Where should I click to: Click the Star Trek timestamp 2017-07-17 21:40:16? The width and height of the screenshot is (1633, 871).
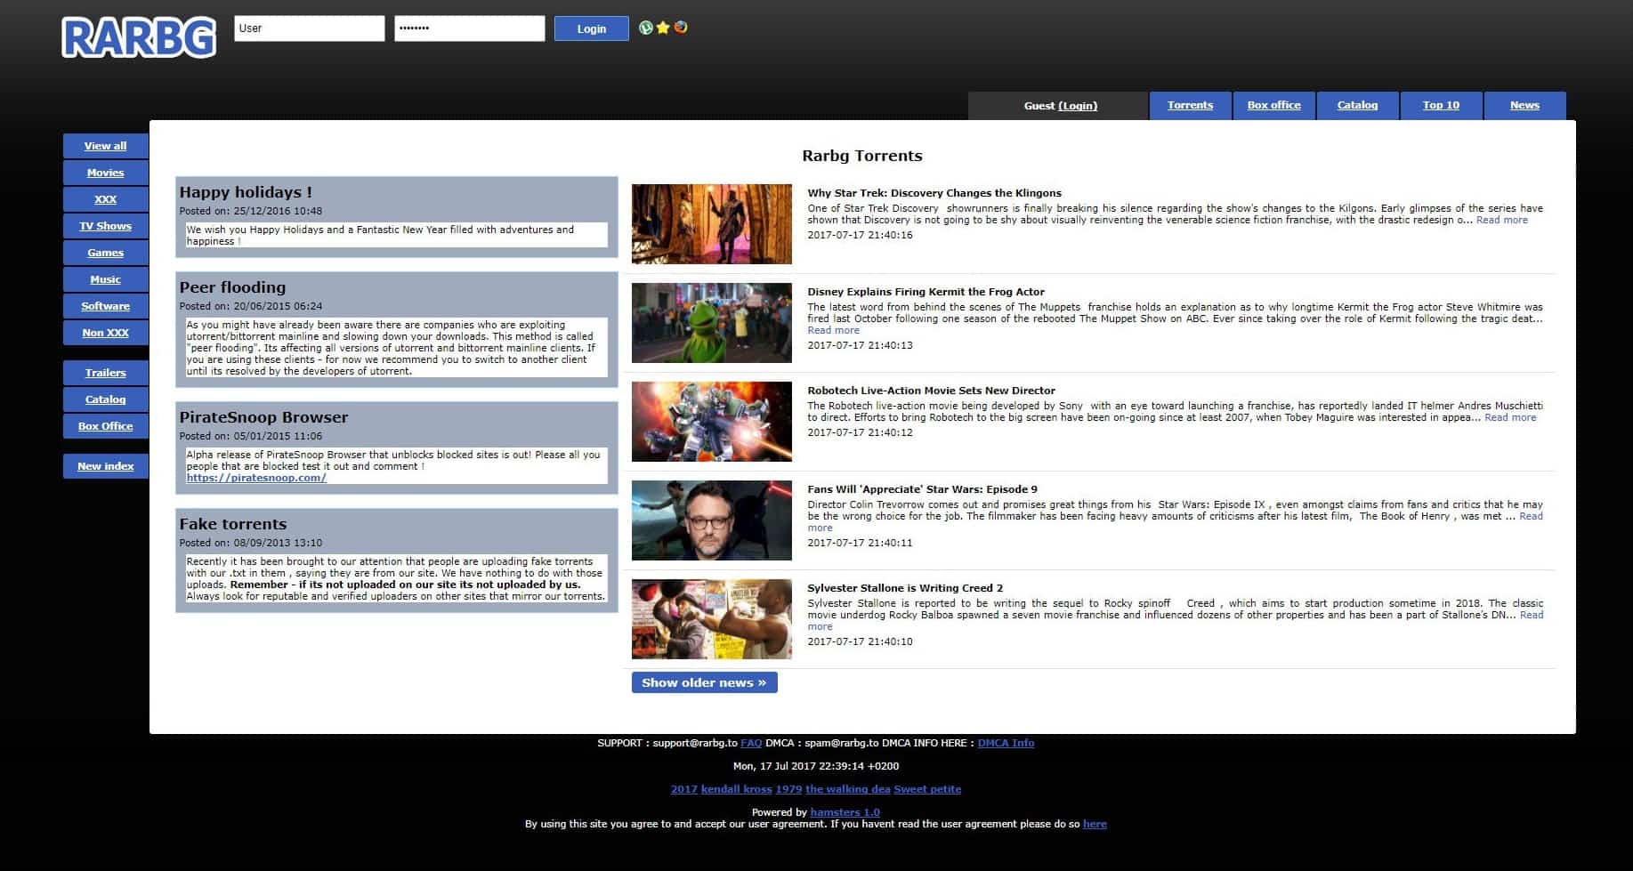tap(860, 235)
